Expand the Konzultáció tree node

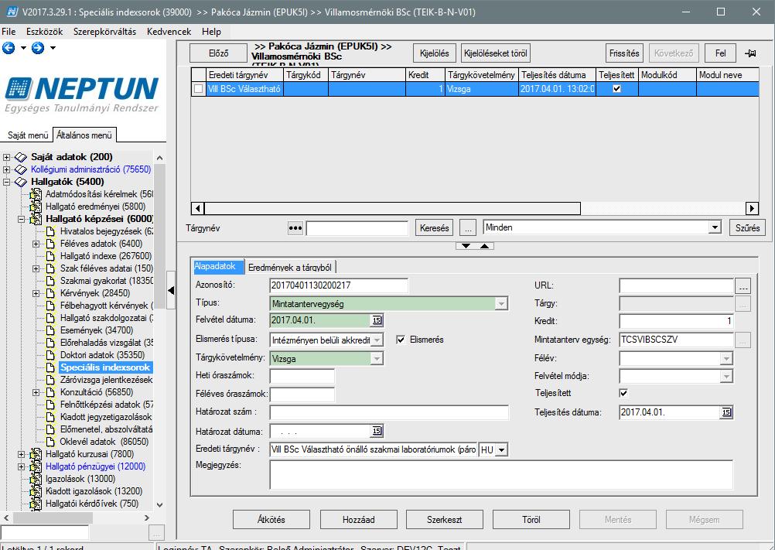coord(36,392)
